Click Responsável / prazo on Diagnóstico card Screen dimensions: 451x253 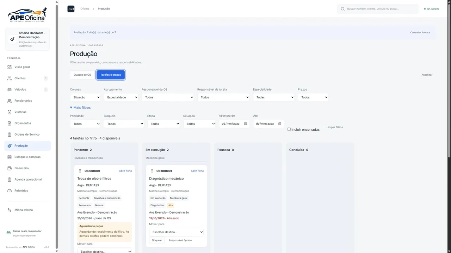180,240
